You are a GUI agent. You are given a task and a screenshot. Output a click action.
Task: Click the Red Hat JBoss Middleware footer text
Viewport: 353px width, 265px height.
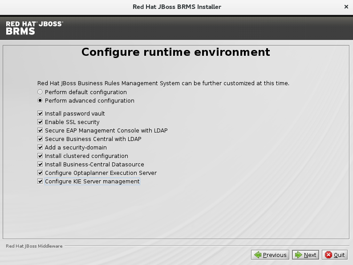(34, 246)
